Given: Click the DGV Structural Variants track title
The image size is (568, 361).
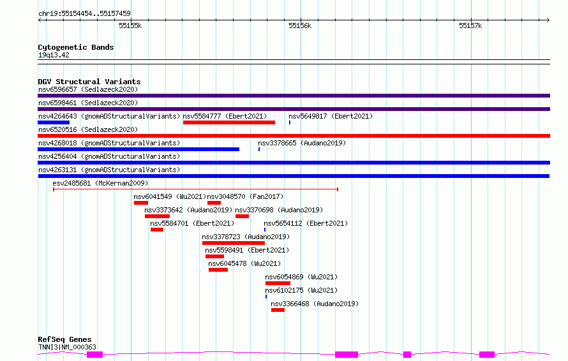Looking at the screenshot, I should (89, 82).
